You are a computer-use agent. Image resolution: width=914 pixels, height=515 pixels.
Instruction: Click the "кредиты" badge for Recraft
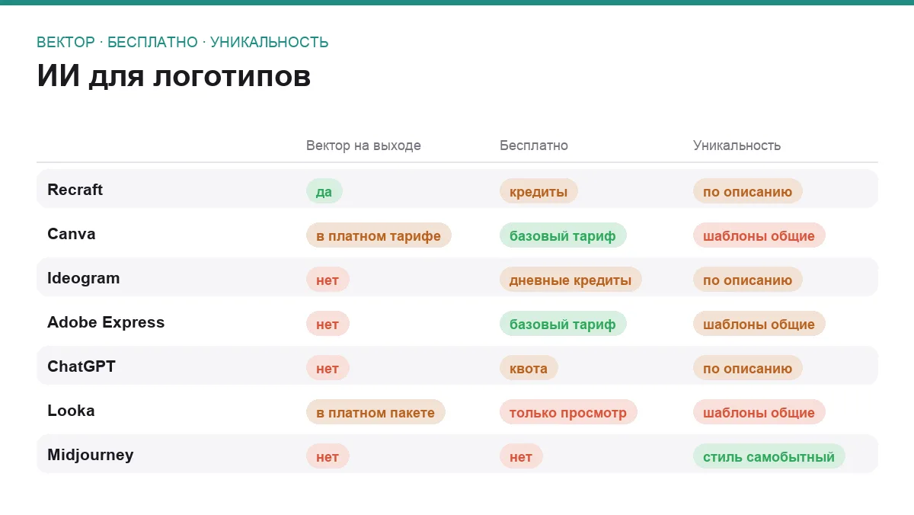[x=538, y=191]
